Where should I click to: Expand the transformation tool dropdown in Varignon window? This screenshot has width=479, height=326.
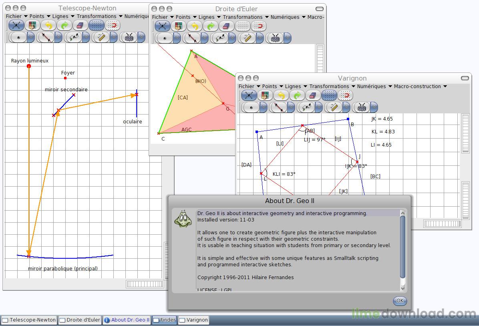pyautogui.click(x=319, y=107)
